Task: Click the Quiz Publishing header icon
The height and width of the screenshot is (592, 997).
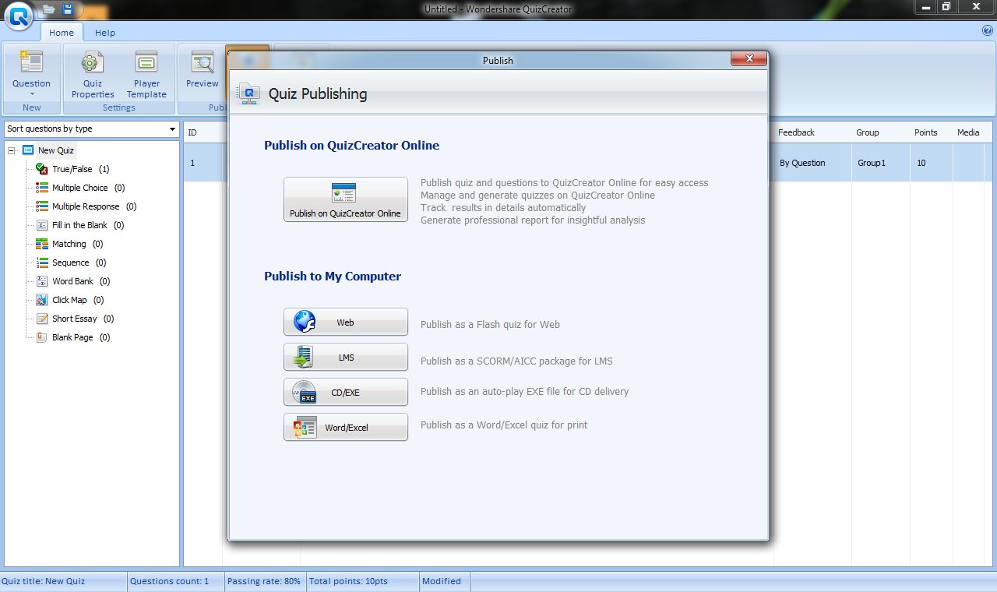Action: pos(248,93)
